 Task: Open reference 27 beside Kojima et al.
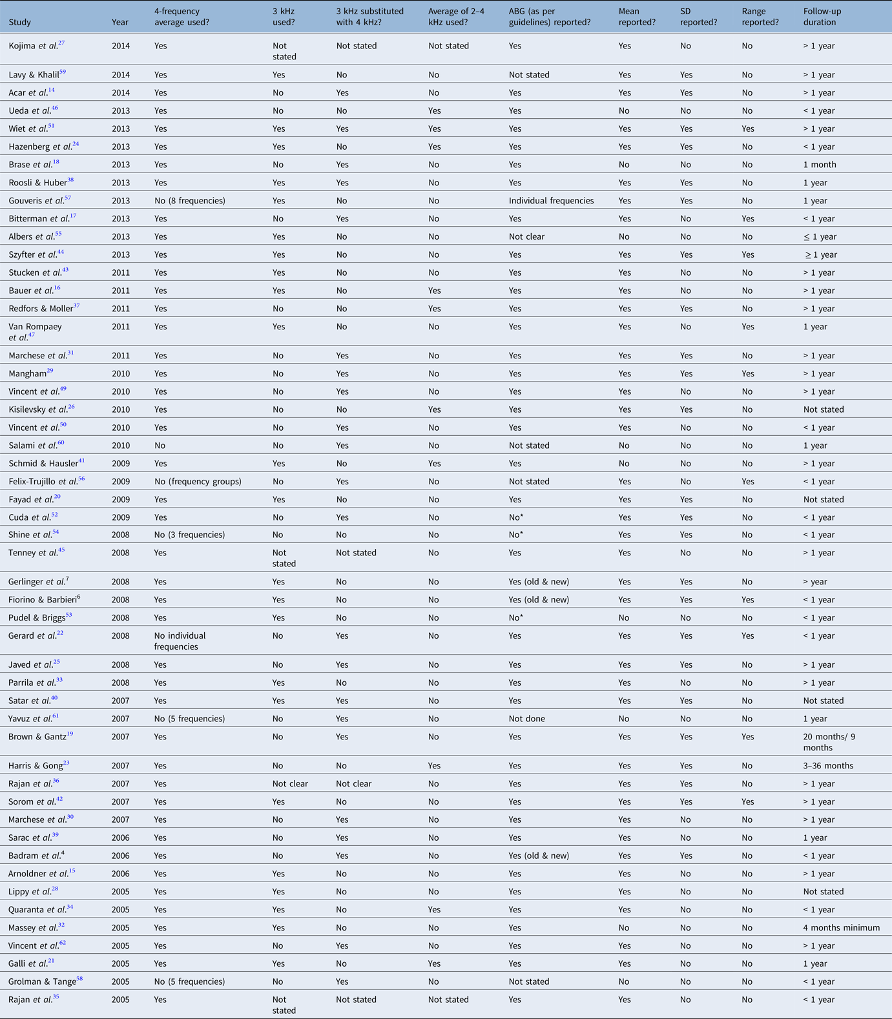click(x=61, y=43)
